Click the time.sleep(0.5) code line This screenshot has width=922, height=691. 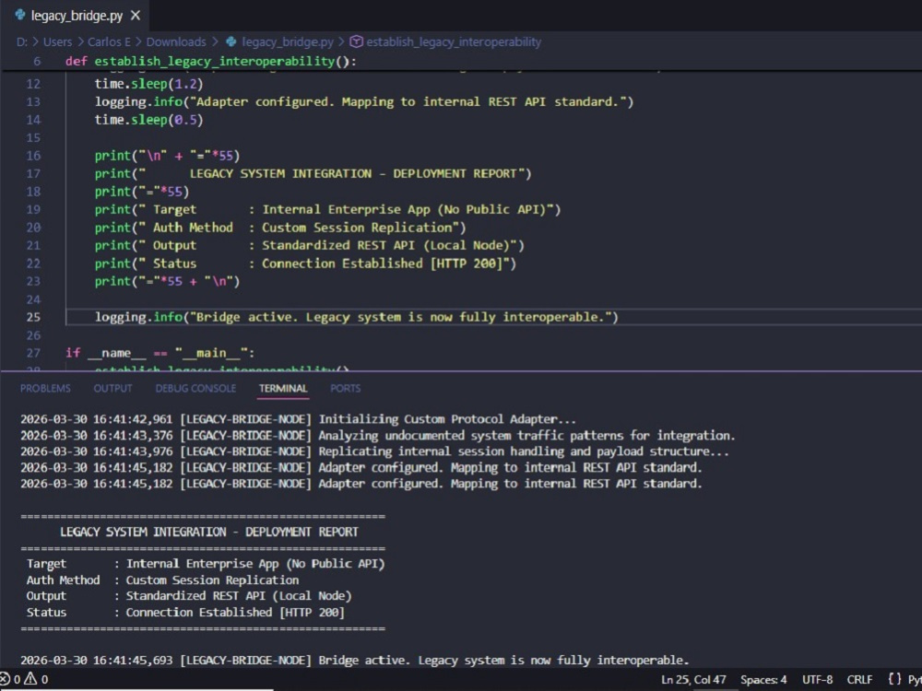148,120
